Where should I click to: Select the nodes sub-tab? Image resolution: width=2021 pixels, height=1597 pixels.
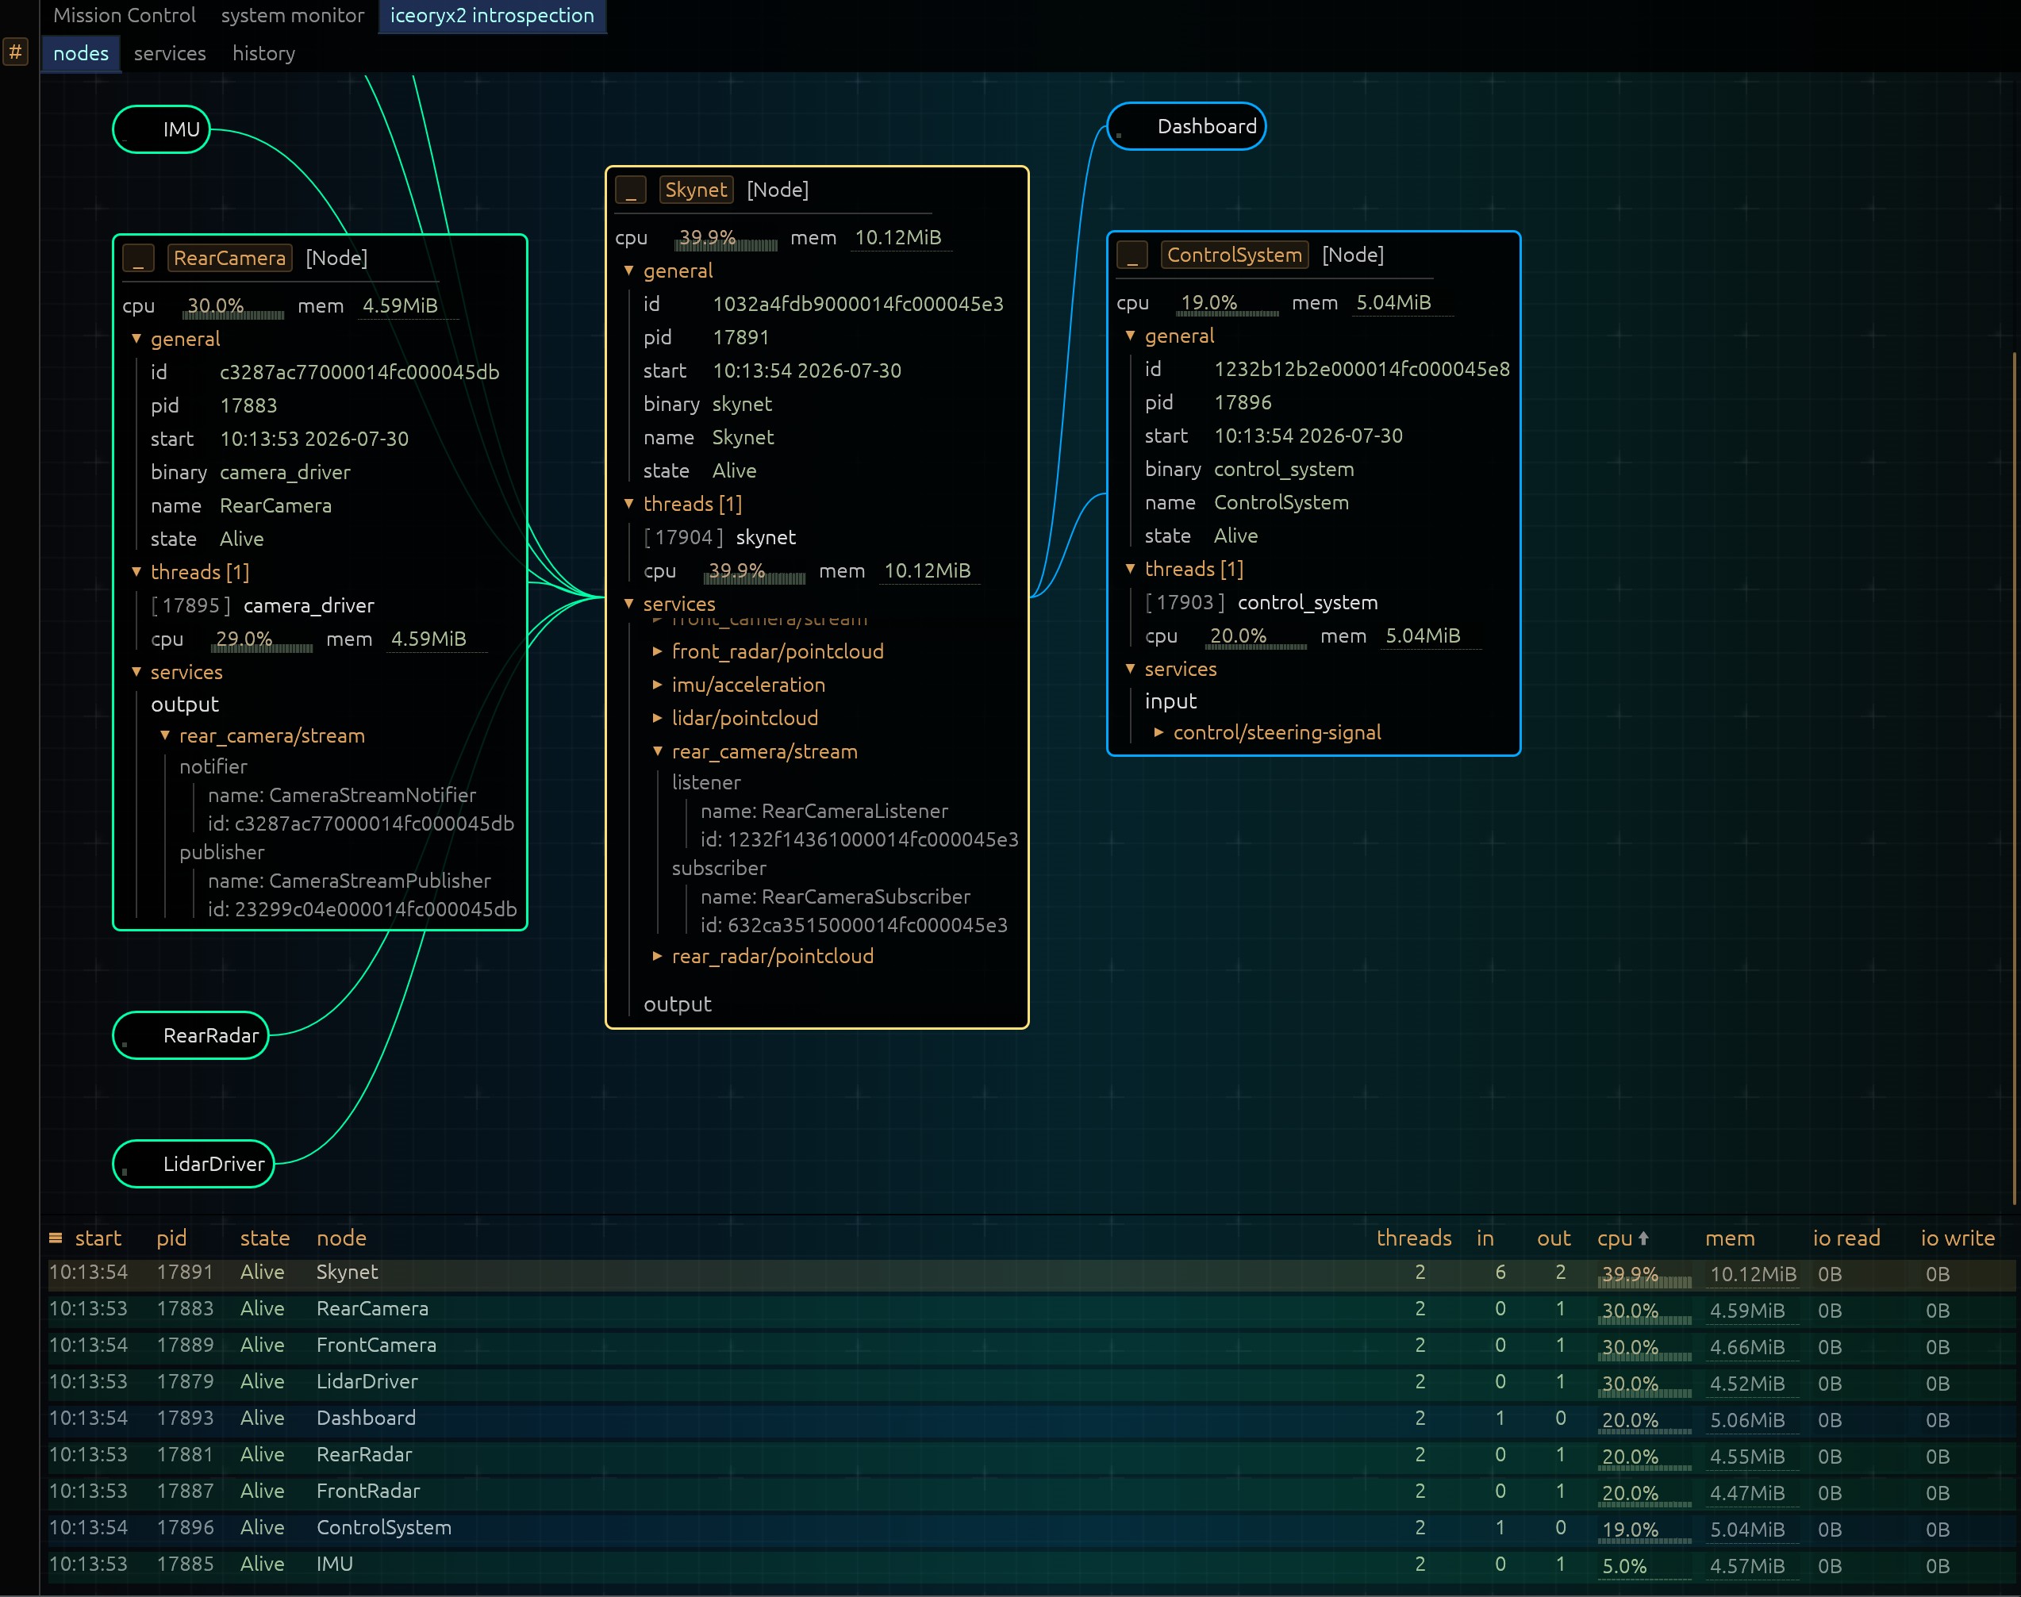[x=80, y=53]
